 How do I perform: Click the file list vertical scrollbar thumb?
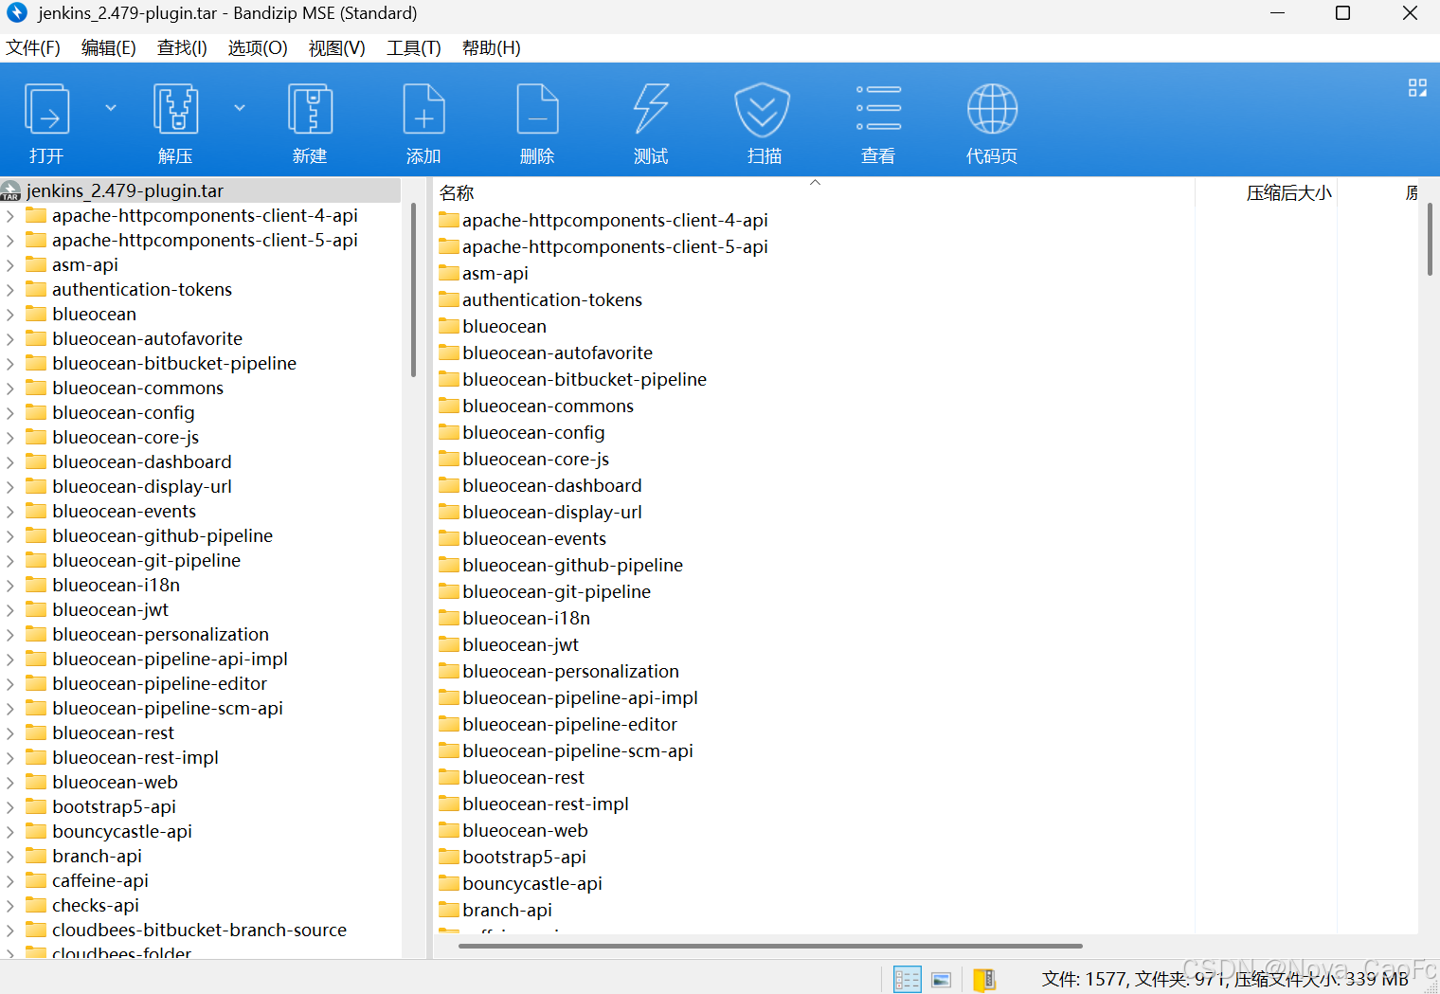coord(1430,240)
